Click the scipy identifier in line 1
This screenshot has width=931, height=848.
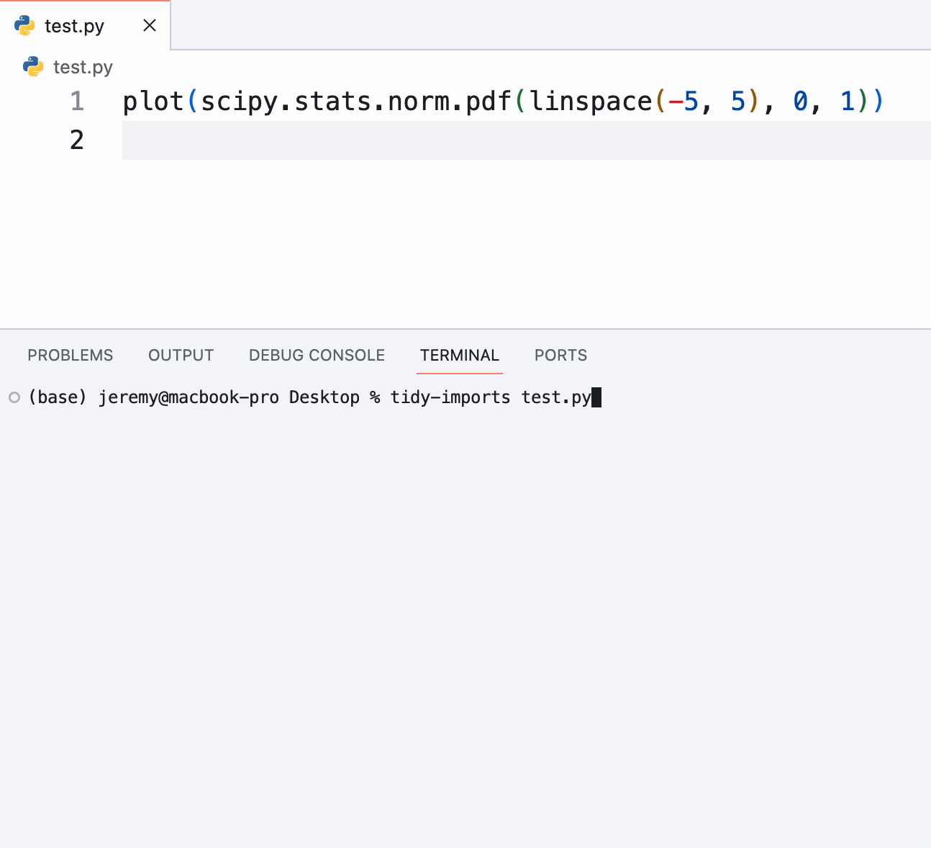(x=238, y=102)
